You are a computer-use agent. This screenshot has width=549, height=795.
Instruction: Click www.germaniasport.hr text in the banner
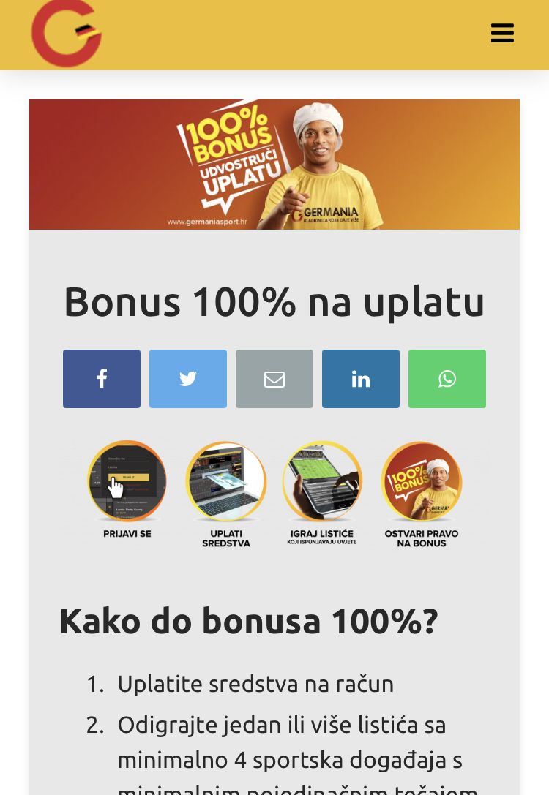point(207,222)
